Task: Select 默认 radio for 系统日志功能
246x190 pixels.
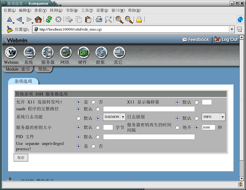Action: 78,118
